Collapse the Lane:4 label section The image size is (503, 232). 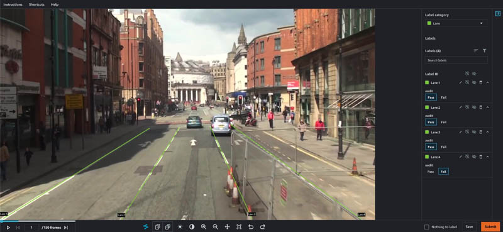point(487,157)
